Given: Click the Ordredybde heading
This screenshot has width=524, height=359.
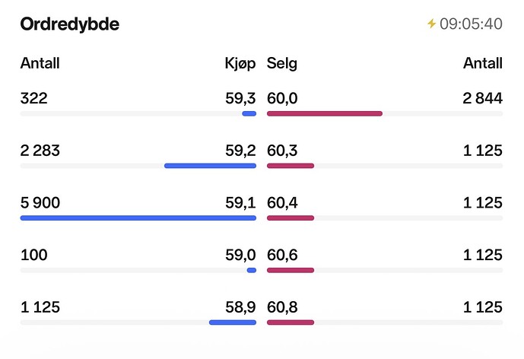Looking at the screenshot, I should coord(70,24).
